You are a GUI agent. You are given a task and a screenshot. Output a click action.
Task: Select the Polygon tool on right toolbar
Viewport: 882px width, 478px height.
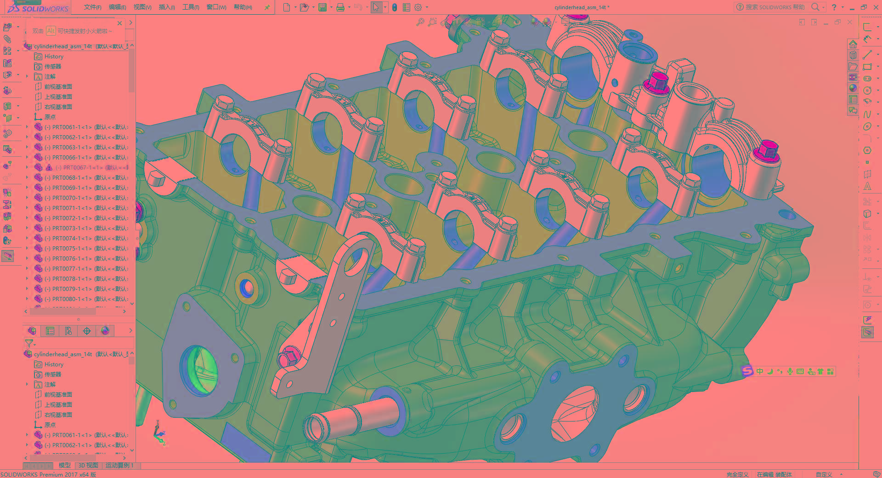pos(867,150)
